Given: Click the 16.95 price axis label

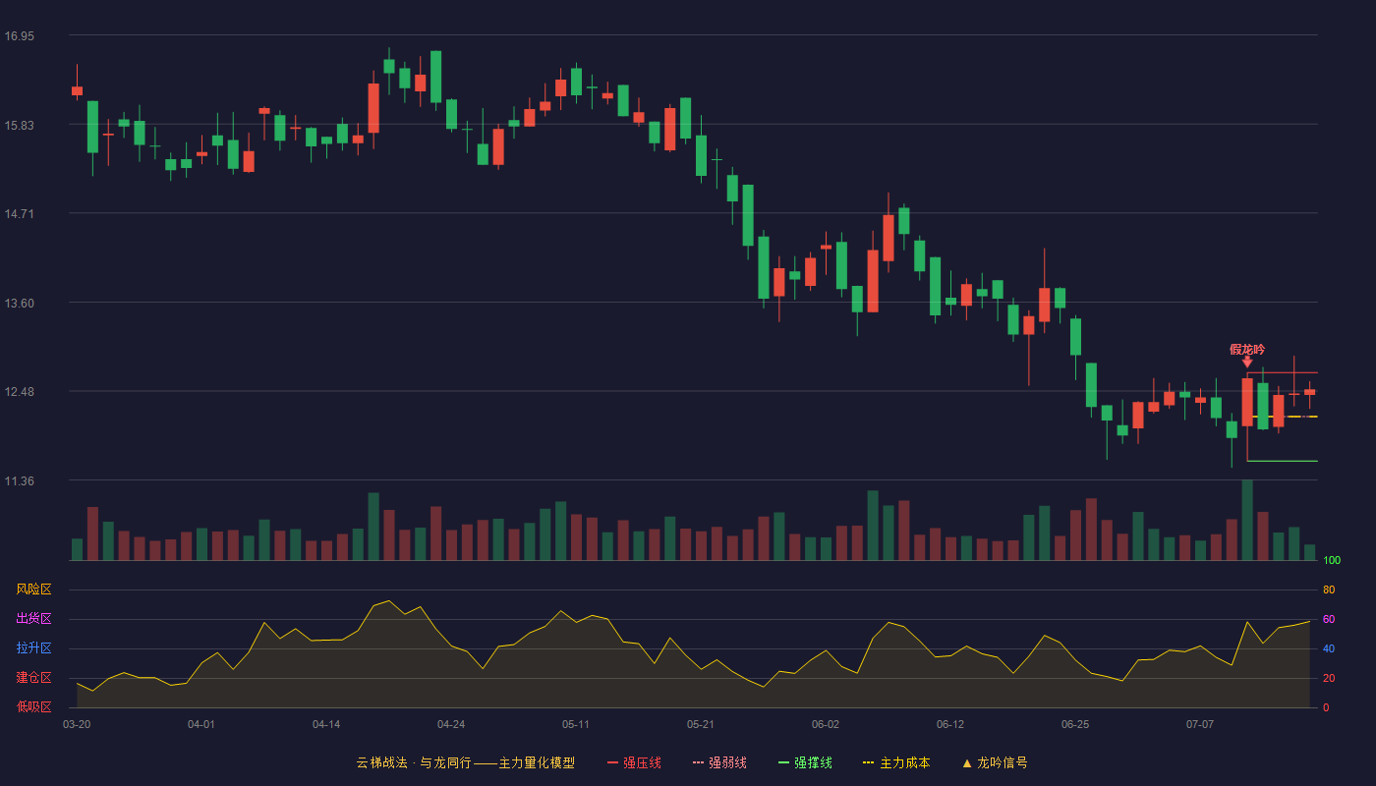Looking at the screenshot, I should 19,36.
